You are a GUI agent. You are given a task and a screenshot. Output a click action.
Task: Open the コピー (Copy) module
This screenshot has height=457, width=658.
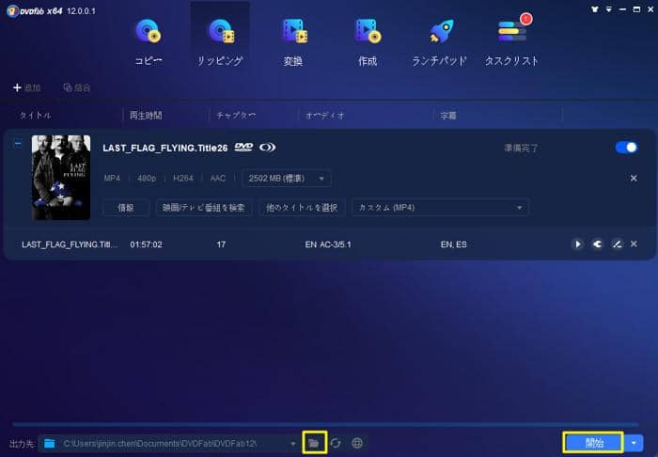coord(149,42)
